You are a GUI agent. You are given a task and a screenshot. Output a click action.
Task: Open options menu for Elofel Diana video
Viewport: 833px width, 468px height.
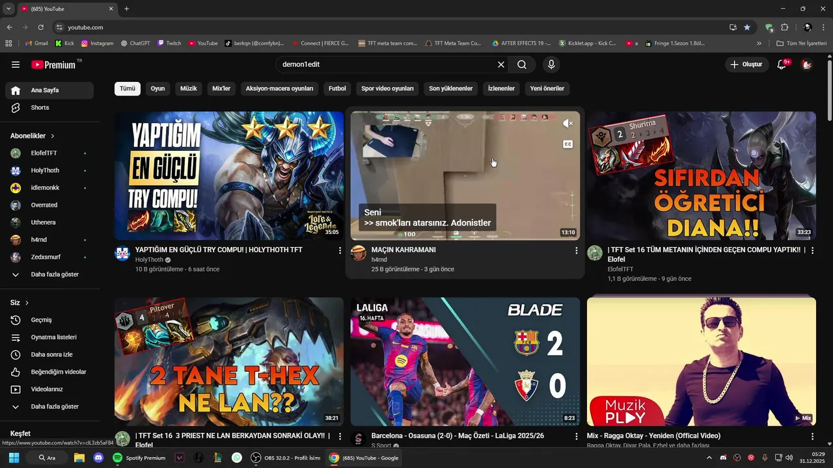(x=812, y=250)
